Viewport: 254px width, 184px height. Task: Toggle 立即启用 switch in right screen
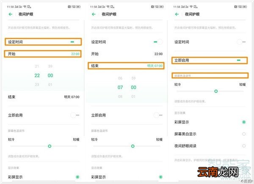coord(241,60)
